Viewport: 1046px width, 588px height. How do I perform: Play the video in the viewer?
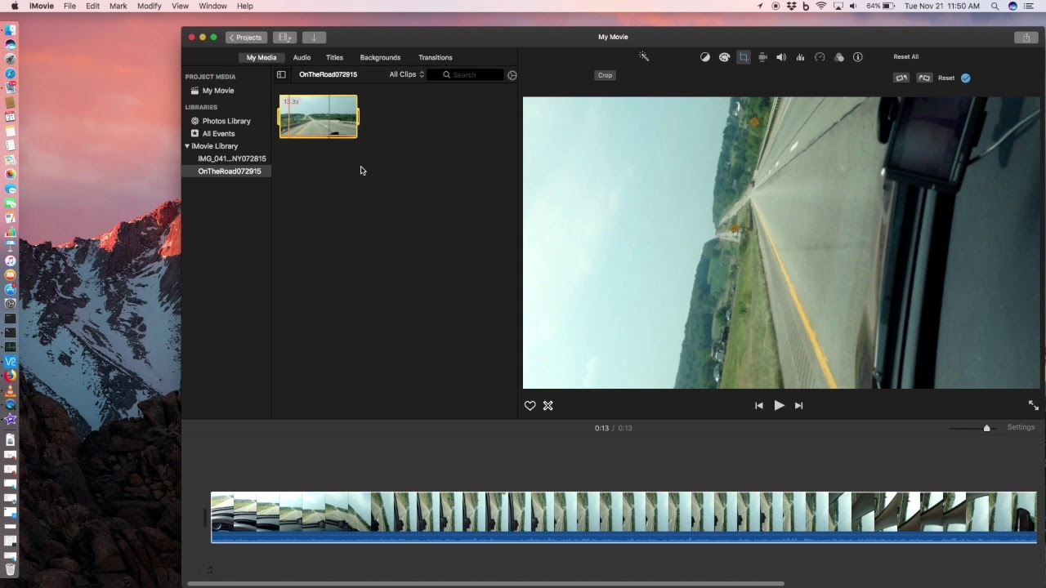(780, 406)
